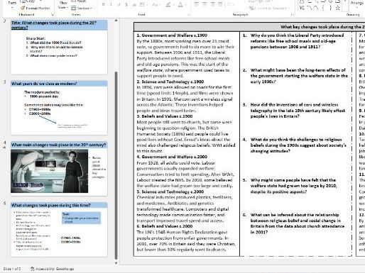Select the freeform shape tool
Image resolution: width=365 pixels, height=273 pixels.
click(302, 8)
